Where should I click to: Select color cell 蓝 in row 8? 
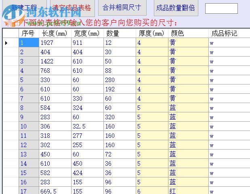(x=188, y=108)
